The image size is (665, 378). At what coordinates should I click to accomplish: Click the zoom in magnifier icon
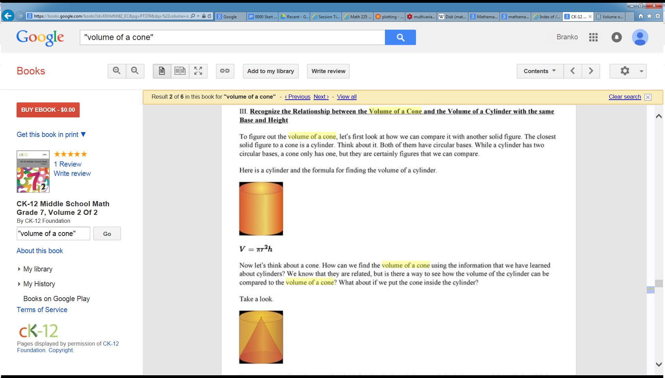[117, 71]
